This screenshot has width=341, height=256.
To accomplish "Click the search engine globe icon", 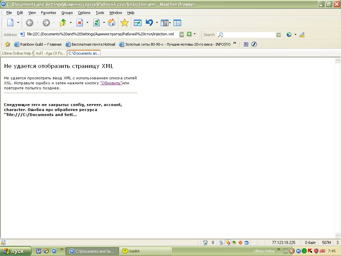I will click(289, 35).
